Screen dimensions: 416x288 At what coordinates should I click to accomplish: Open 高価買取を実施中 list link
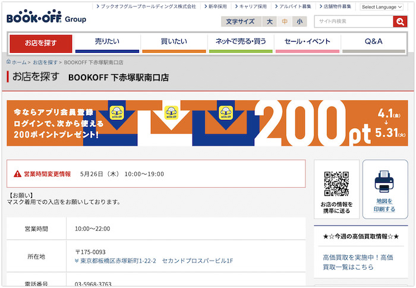358,262
